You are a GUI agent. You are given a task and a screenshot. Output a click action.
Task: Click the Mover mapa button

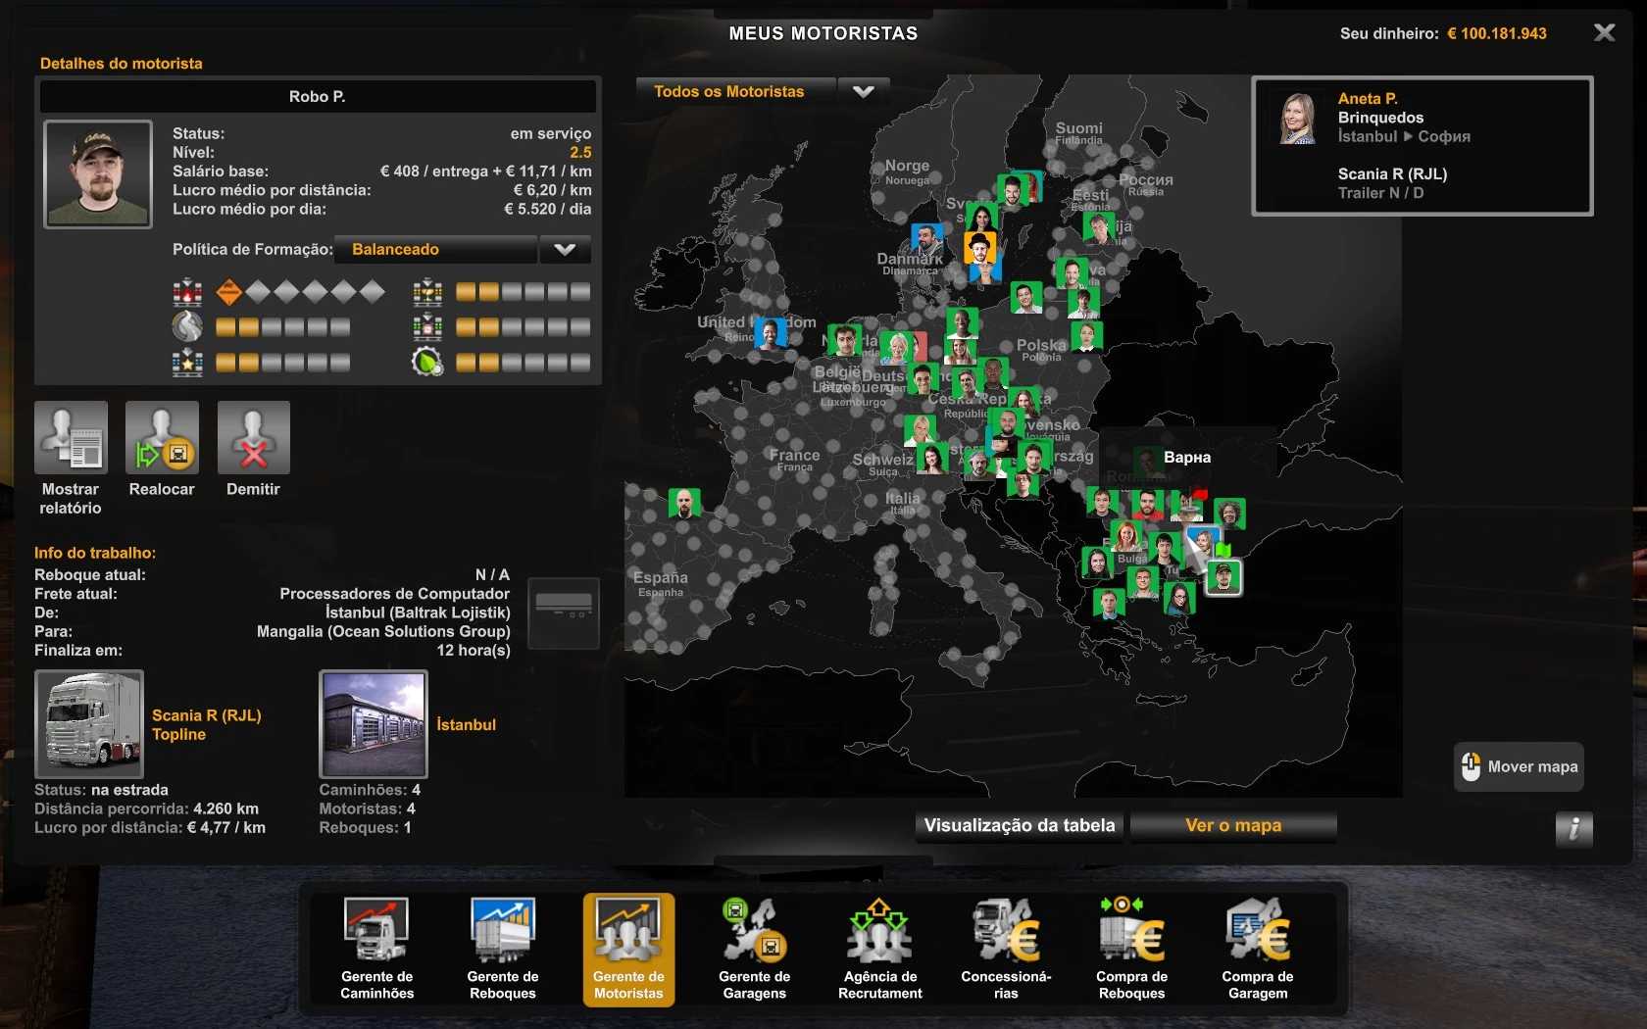tap(1519, 766)
